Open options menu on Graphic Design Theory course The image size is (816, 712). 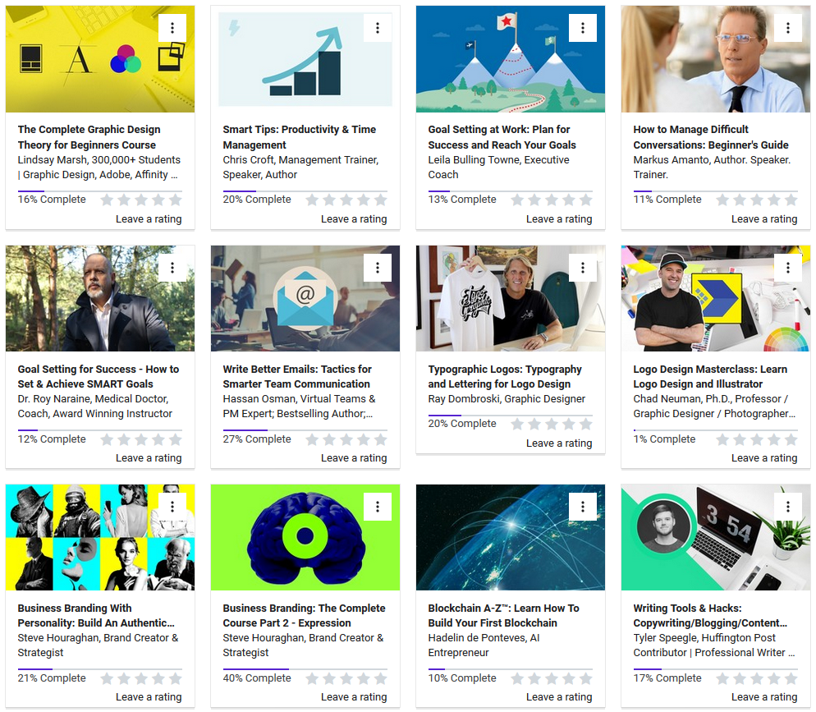pyautogui.click(x=172, y=28)
